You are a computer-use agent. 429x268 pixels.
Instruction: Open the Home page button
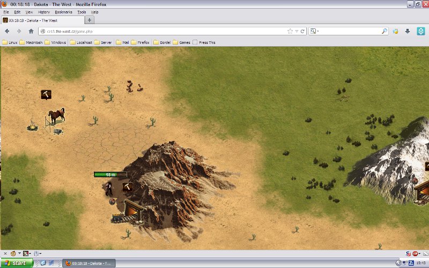(x=31, y=31)
